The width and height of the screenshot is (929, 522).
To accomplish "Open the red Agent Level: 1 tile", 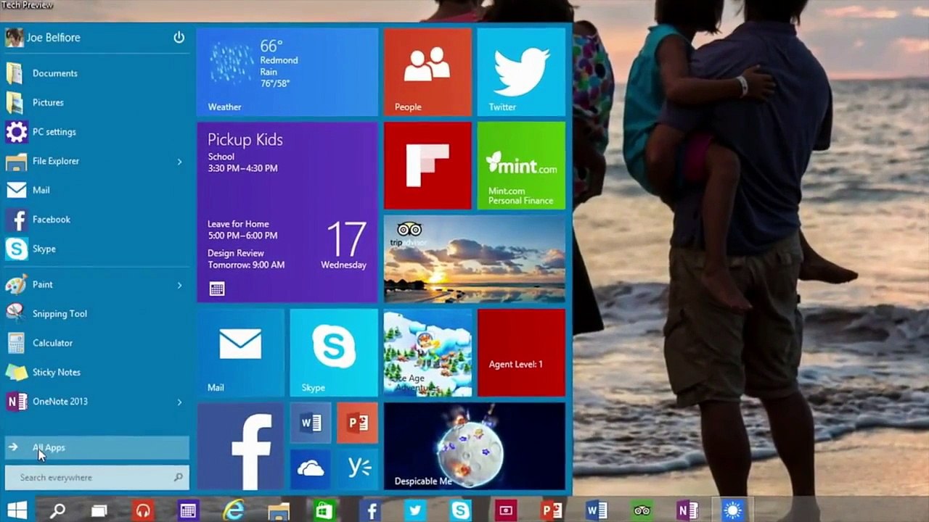I will (x=521, y=353).
